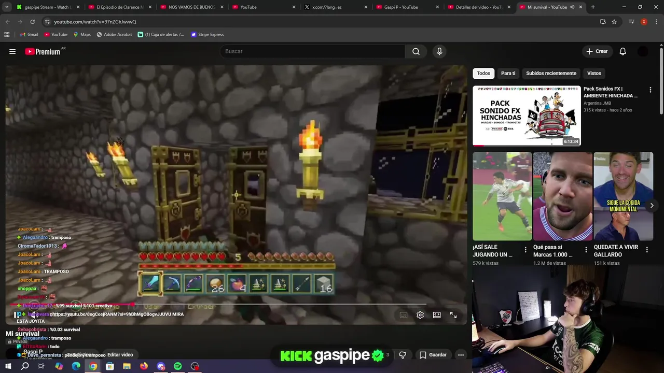664x373 pixels.
Task: Toggle theater mode on the player
Action: click(437, 315)
